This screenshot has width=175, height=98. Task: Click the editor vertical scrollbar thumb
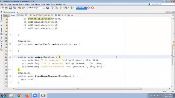(x=172, y=55)
